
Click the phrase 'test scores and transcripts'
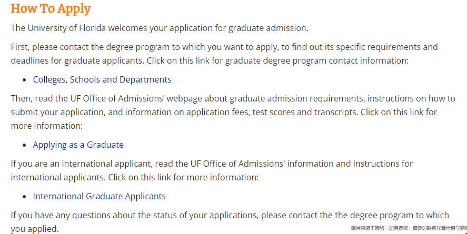coord(305,112)
